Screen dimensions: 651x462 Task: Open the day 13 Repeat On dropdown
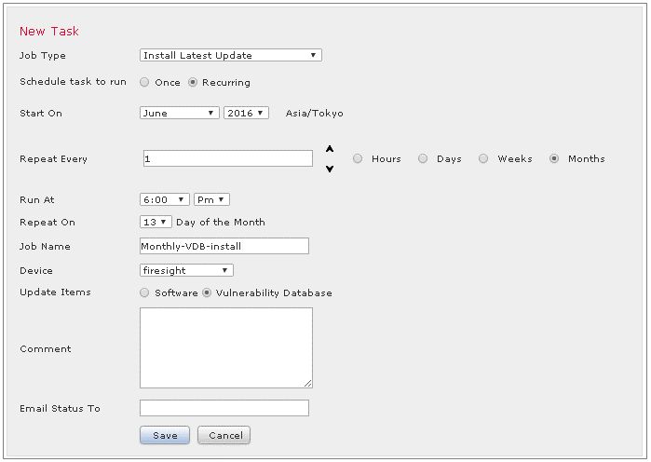156,222
